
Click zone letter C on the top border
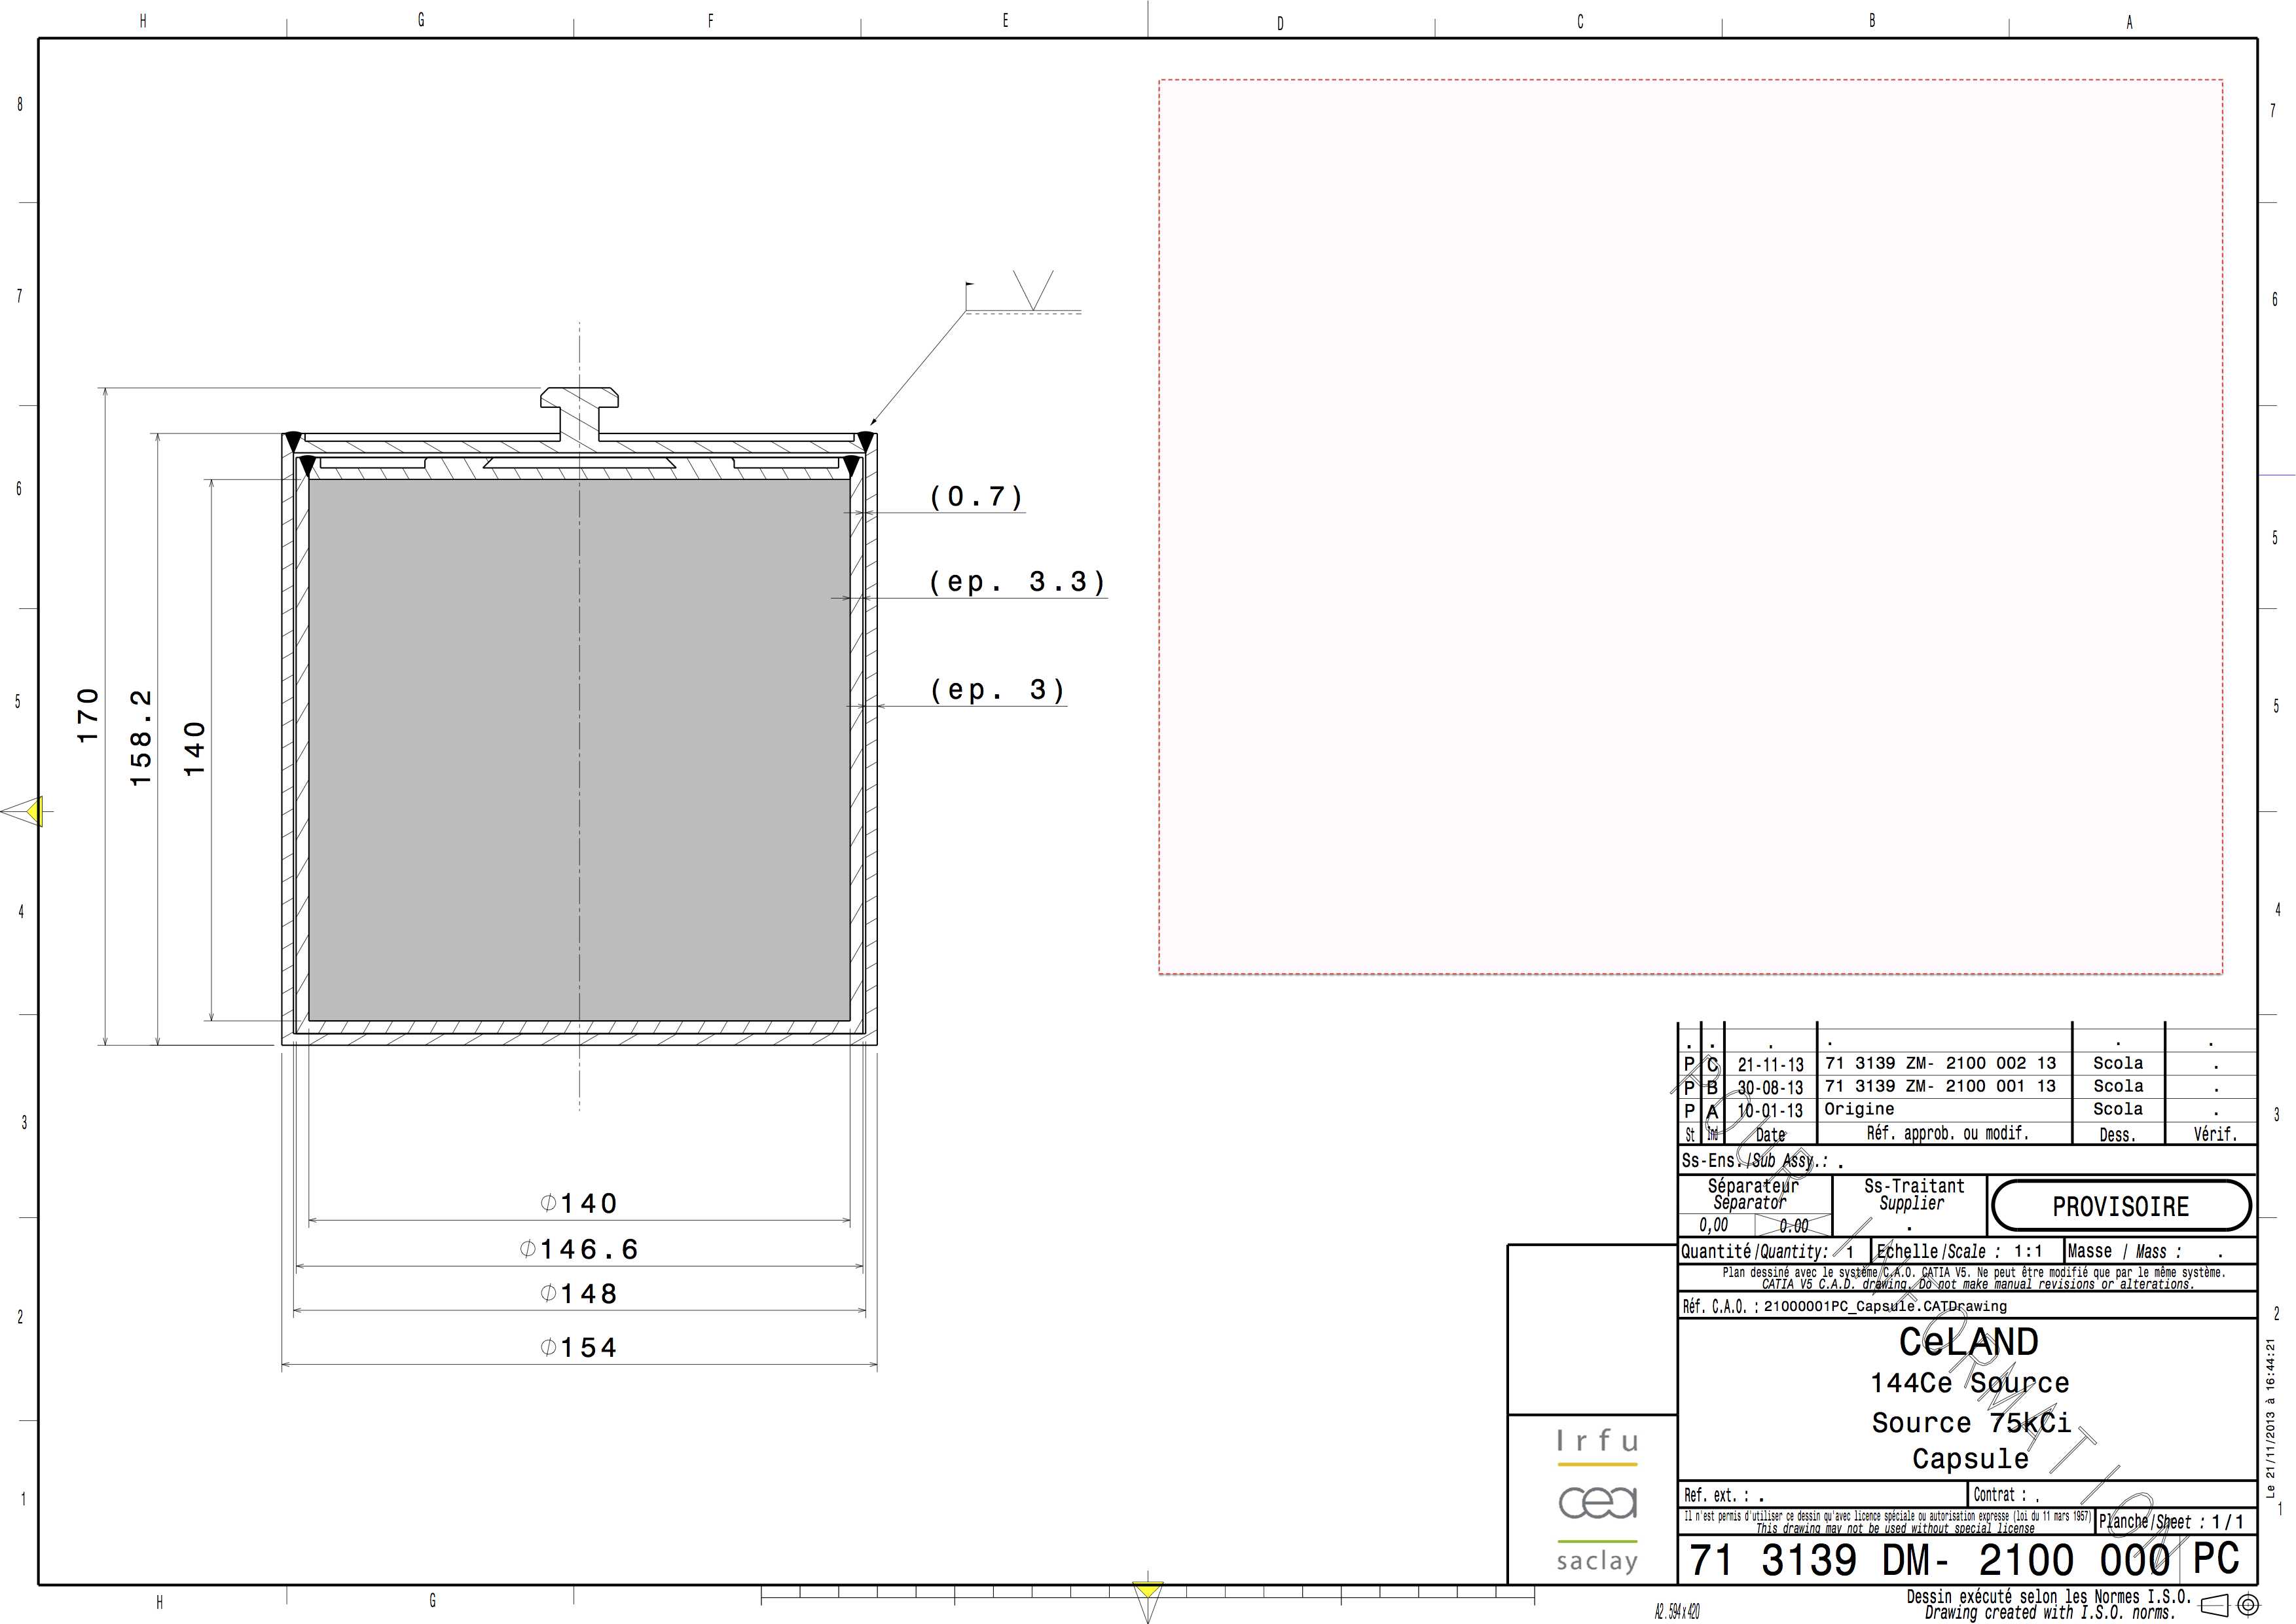[x=1580, y=21]
